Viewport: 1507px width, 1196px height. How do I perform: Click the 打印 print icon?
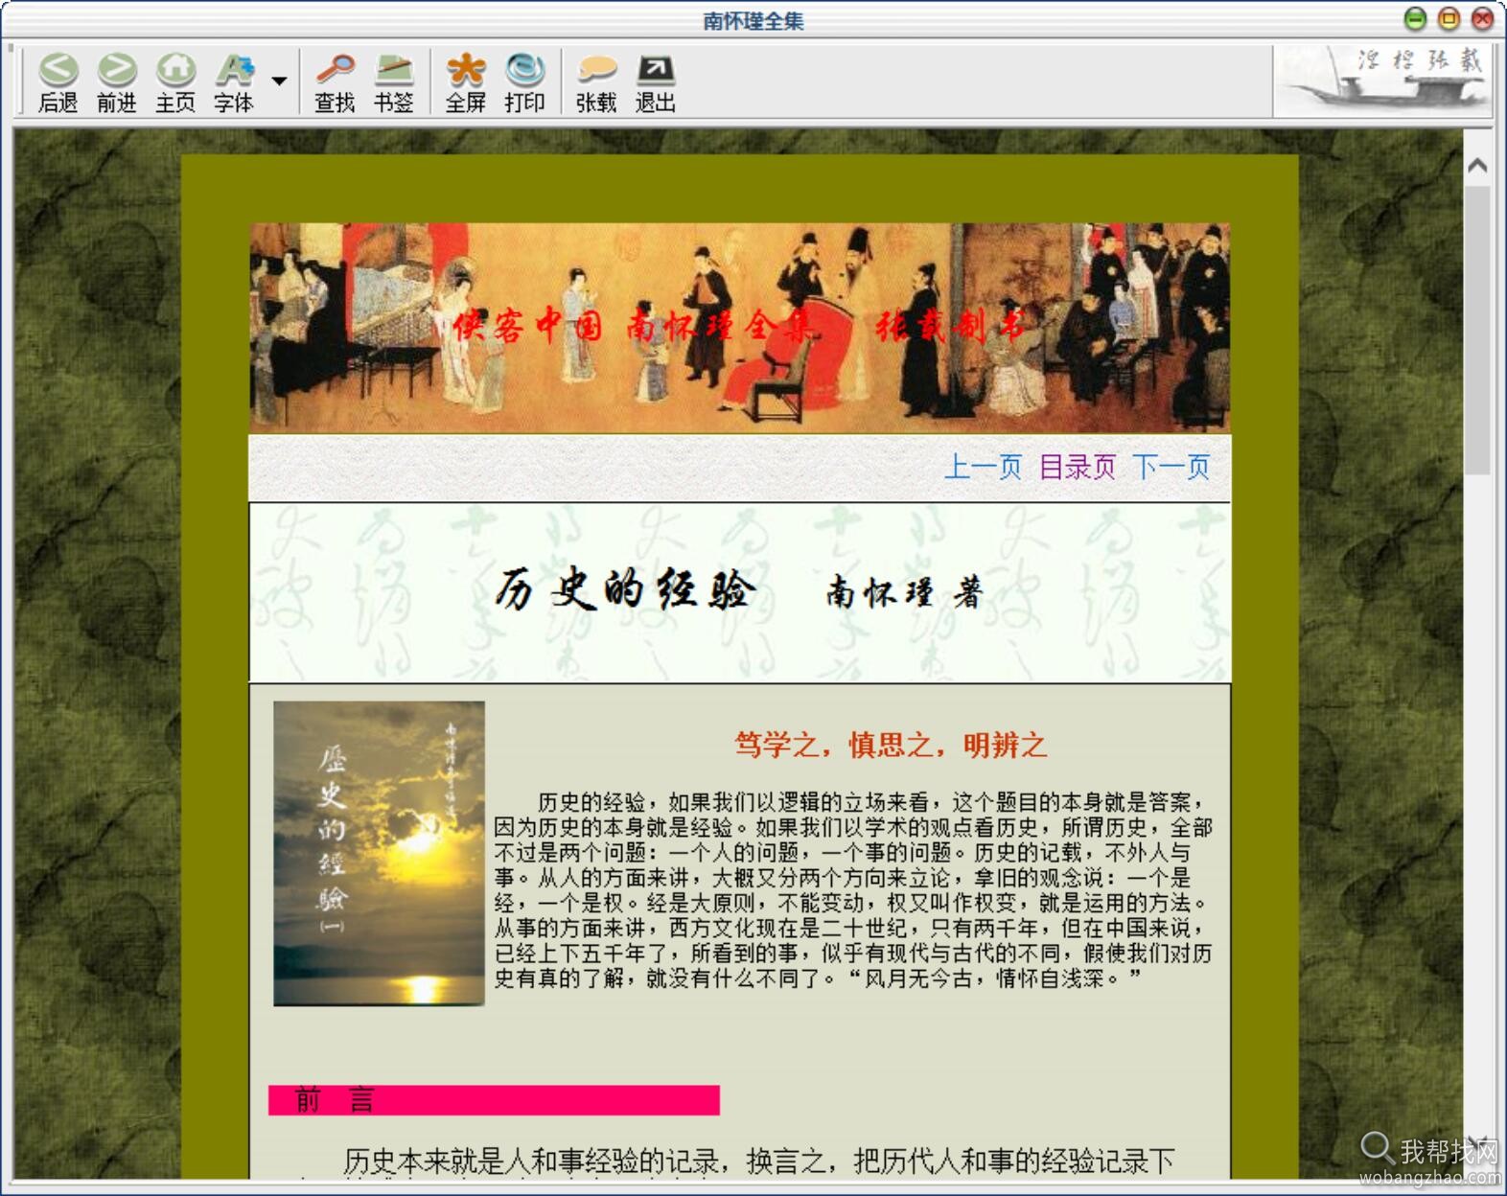tap(524, 82)
